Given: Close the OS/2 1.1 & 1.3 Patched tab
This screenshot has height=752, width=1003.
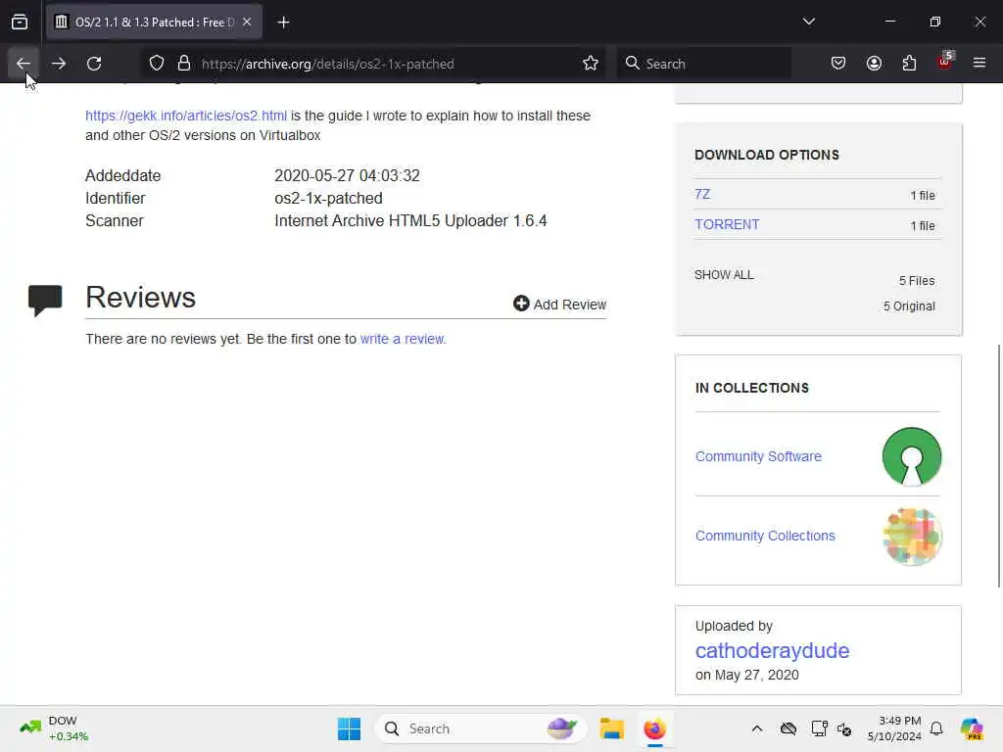Looking at the screenshot, I should [x=247, y=22].
